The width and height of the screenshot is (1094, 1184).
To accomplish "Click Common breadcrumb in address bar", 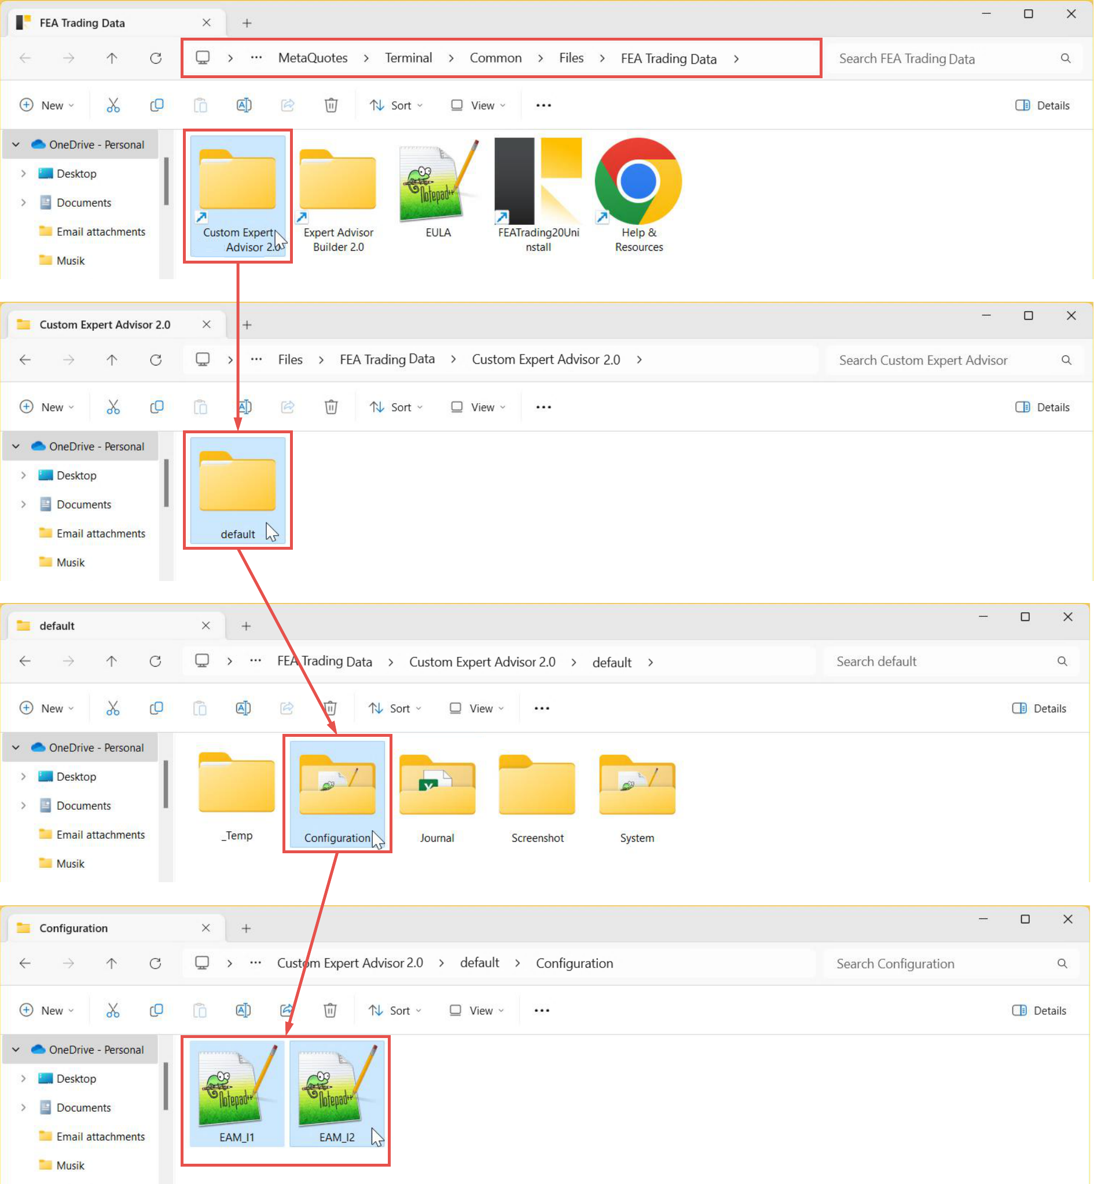I will [x=495, y=58].
